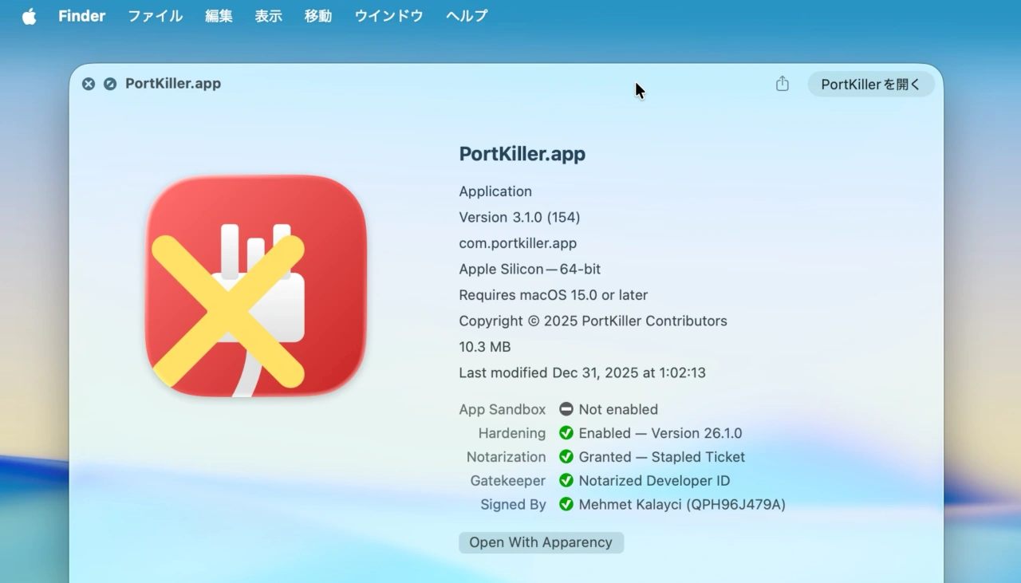The height and width of the screenshot is (583, 1021).
Task: Click the Signed By green checkmark icon
Action: pyautogui.click(x=566, y=505)
